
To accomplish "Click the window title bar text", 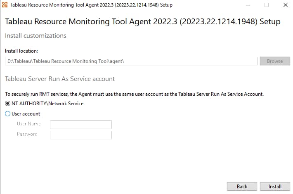I will click(x=91, y=5).
